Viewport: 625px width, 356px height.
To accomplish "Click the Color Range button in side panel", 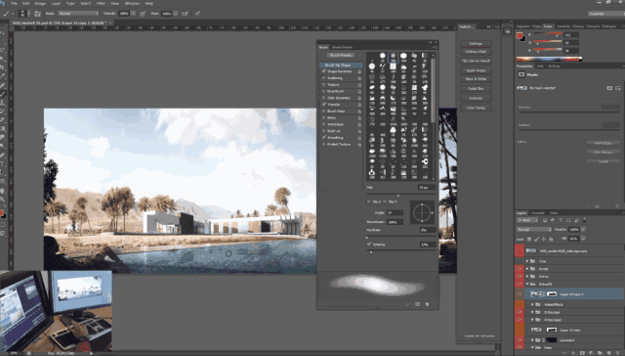I will (x=476, y=108).
